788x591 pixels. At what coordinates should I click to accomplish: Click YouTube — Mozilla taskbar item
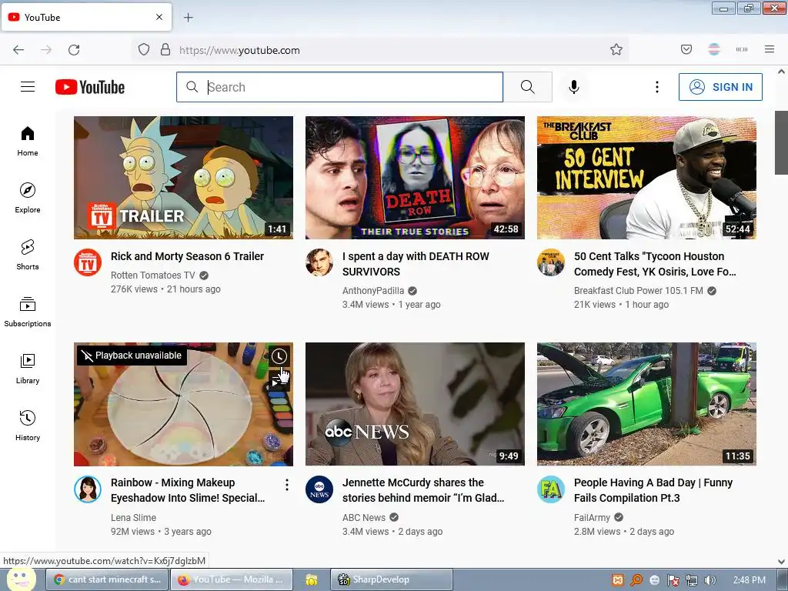pos(232,579)
